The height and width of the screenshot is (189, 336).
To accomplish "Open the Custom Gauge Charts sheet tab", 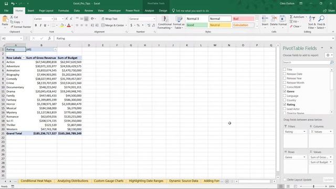I will point(109,181).
